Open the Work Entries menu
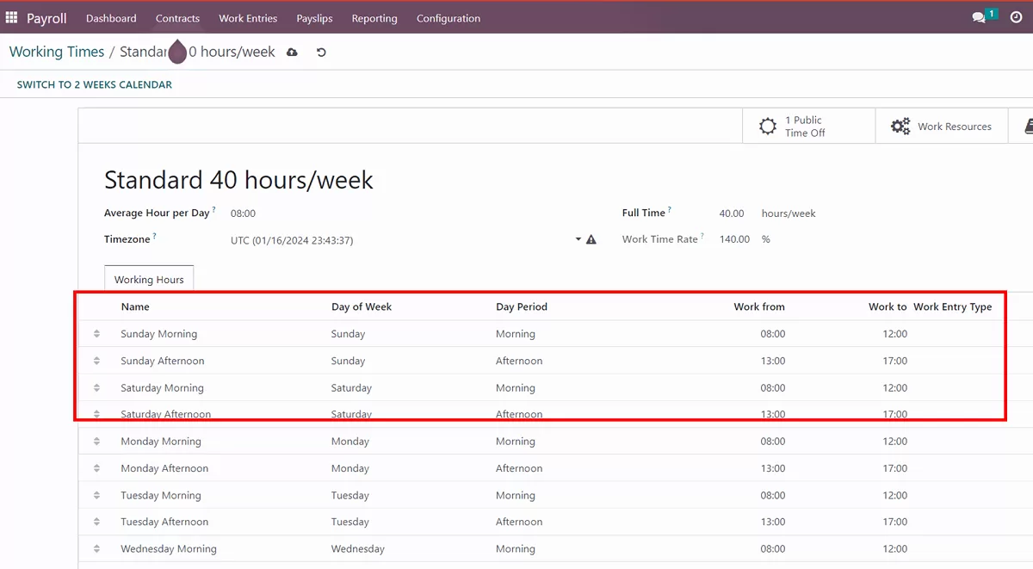Screen dimensions: 1033x569 coord(248,18)
